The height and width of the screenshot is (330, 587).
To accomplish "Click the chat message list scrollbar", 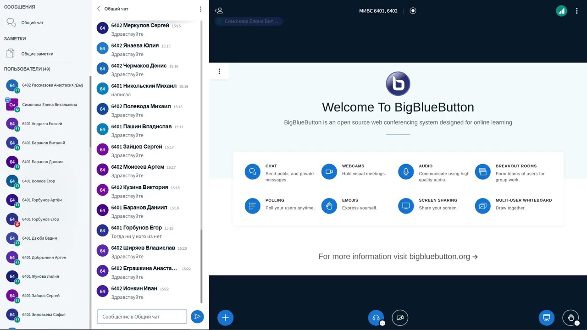I will pos(201,266).
